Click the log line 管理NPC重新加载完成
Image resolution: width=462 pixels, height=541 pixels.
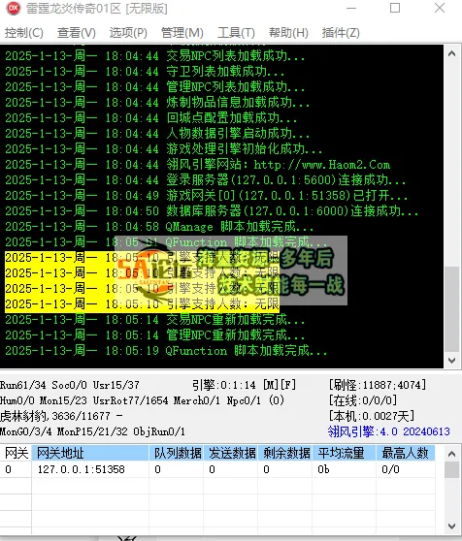[154, 335]
